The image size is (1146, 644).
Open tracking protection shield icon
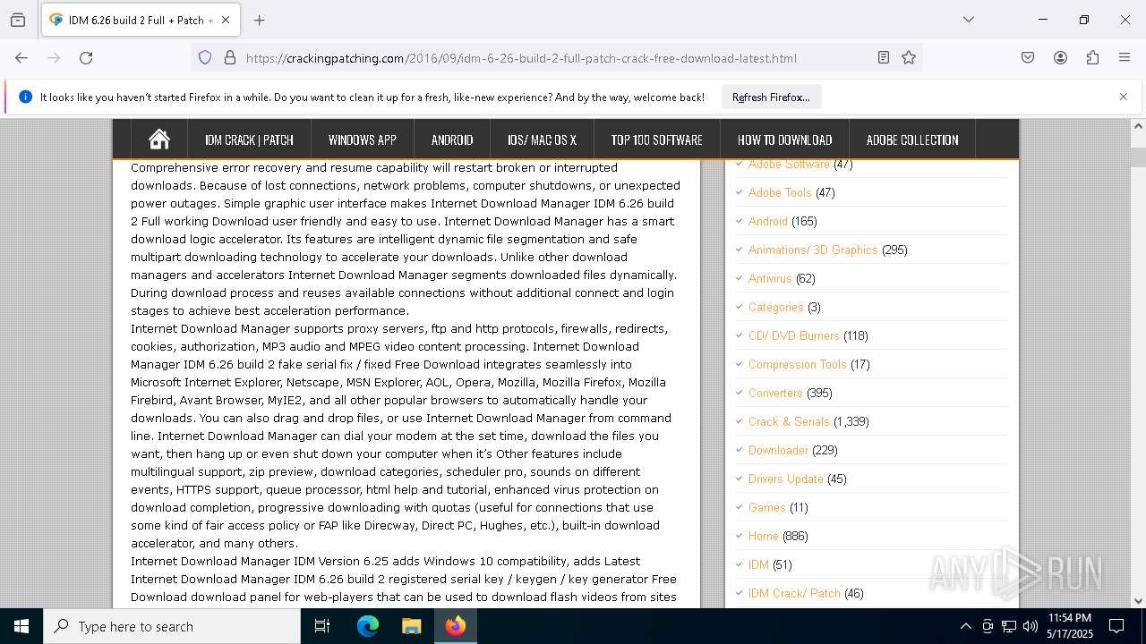[205, 58]
